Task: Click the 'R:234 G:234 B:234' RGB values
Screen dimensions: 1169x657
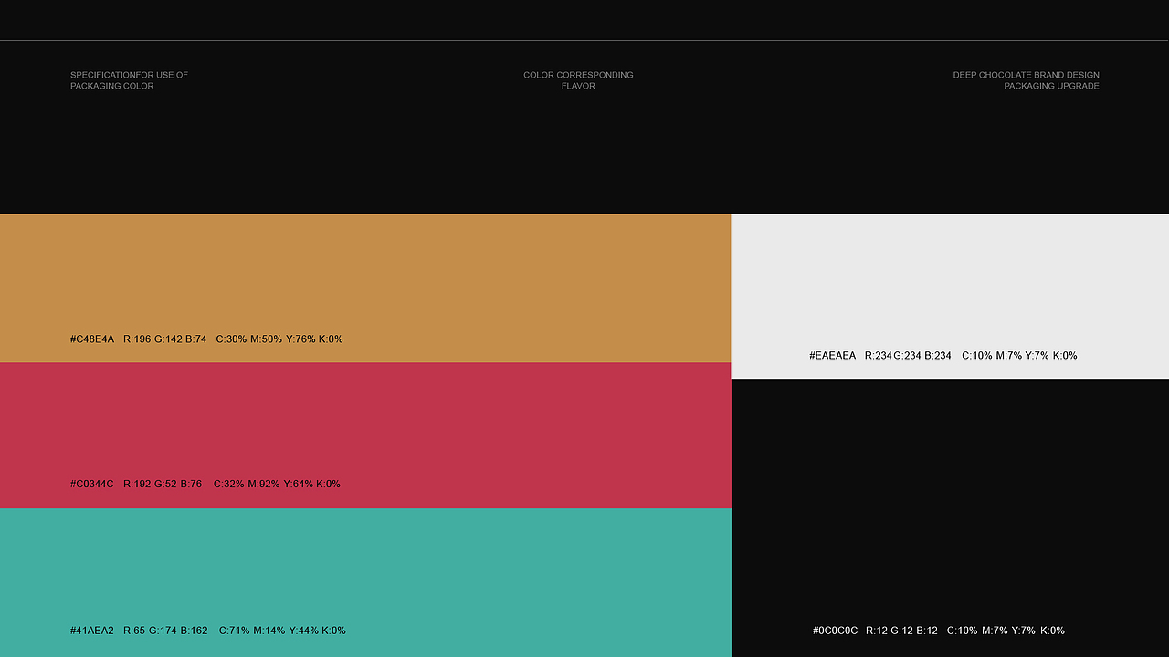Action: click(908, 356)
